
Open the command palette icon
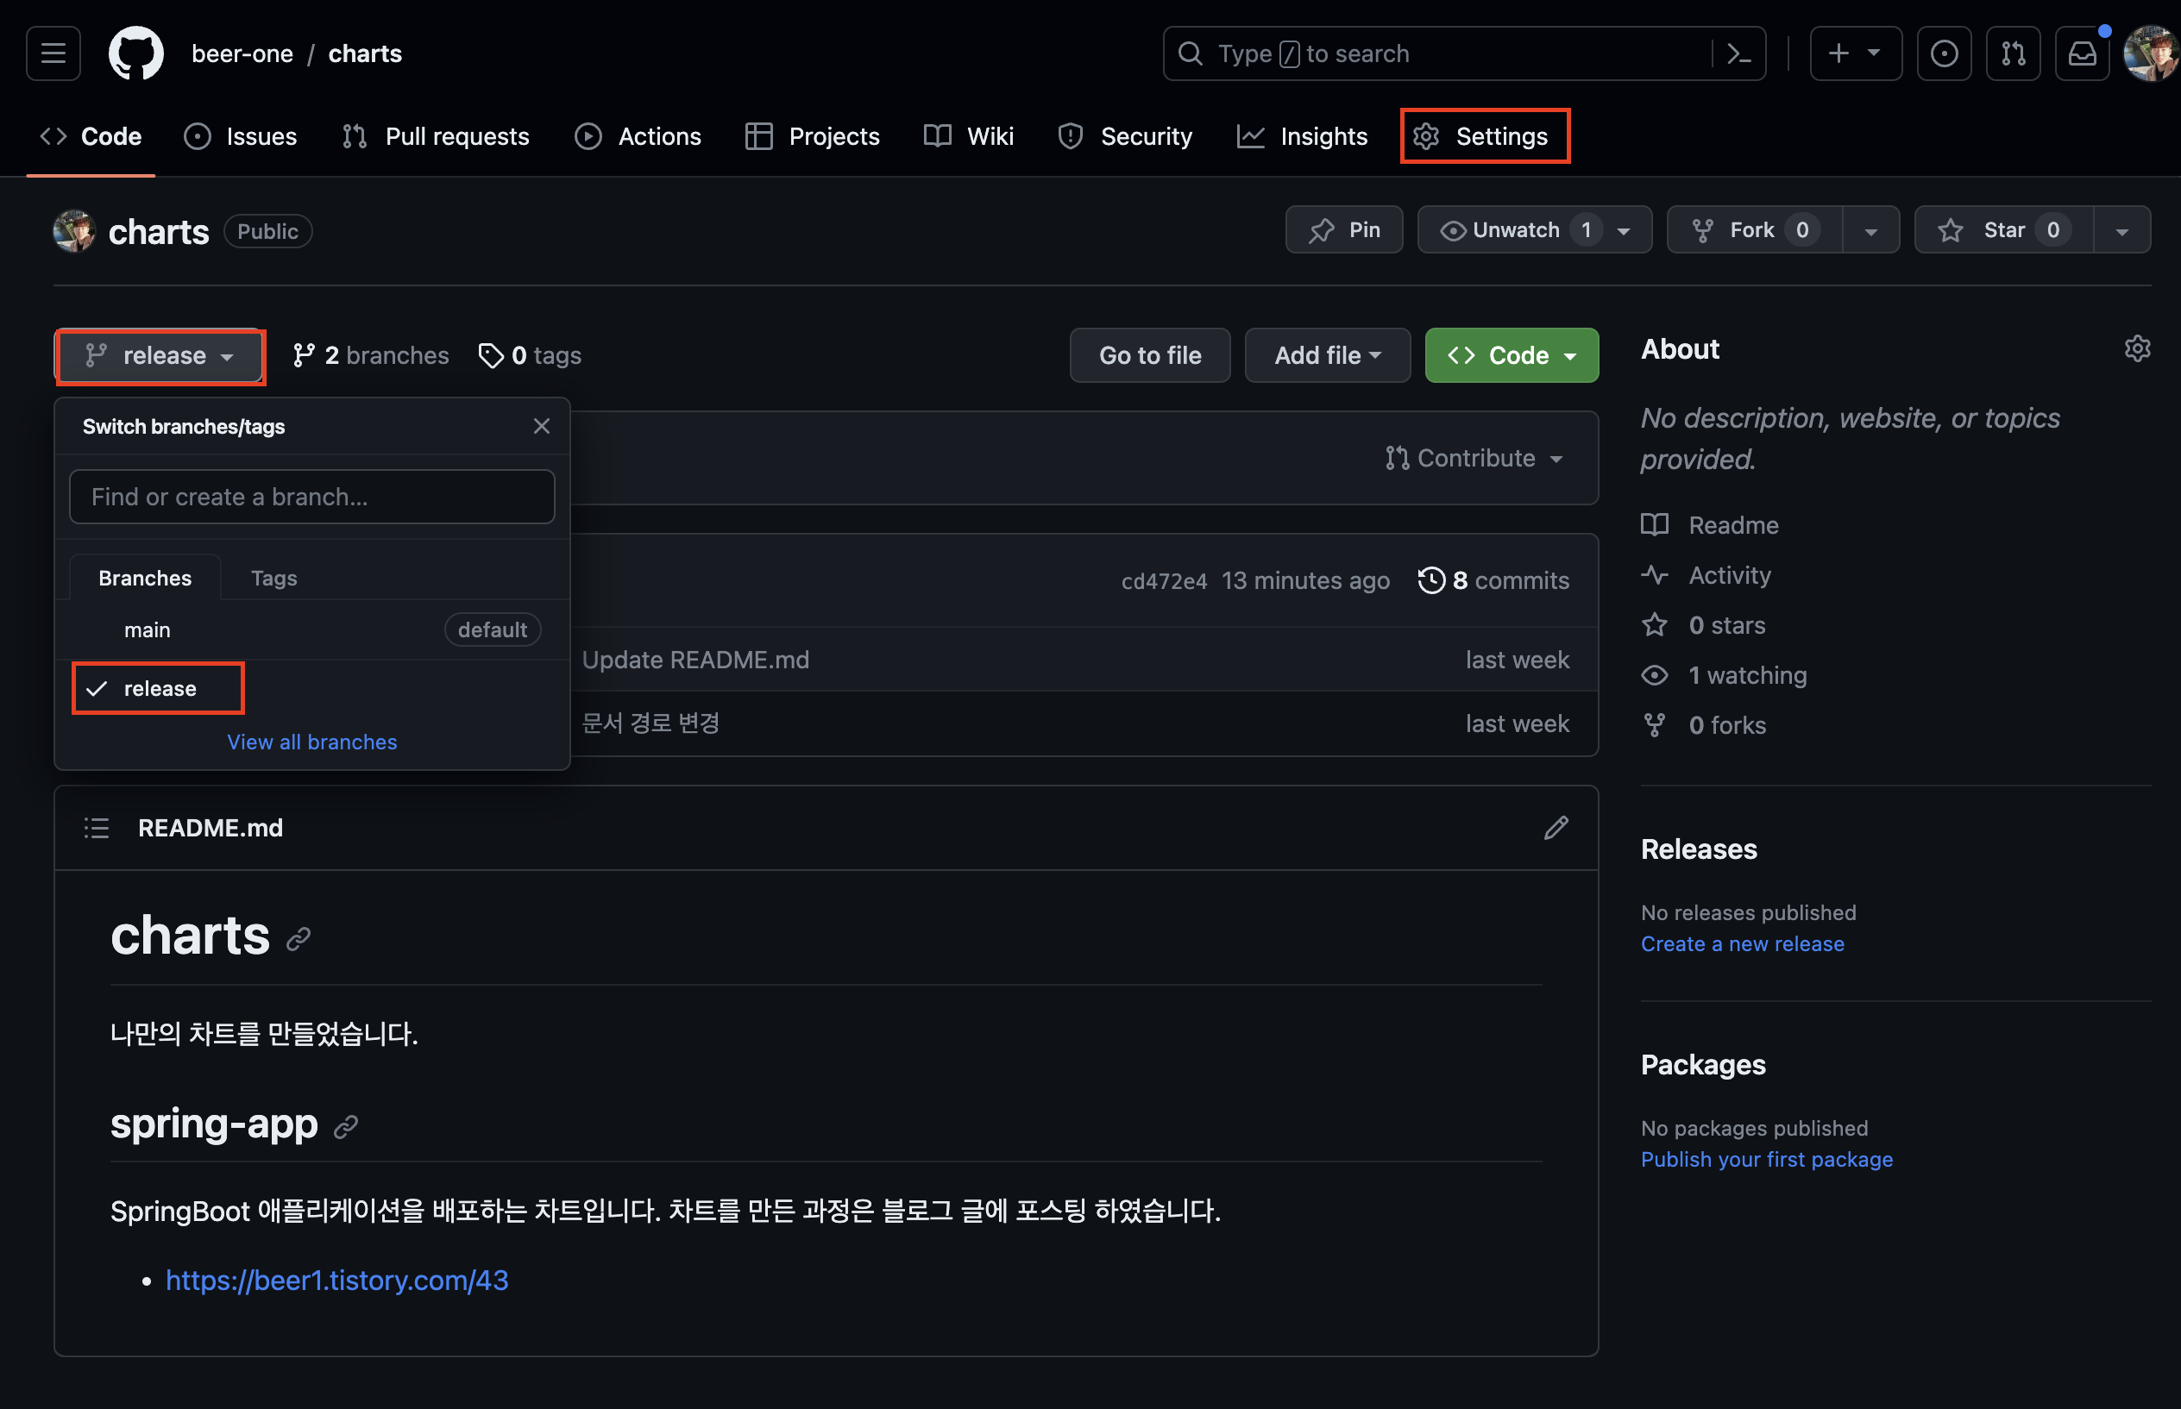pyautogui.click(x=1738, y=54)
